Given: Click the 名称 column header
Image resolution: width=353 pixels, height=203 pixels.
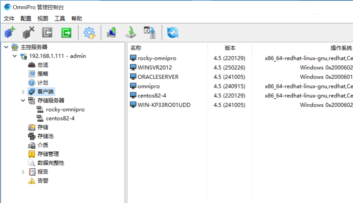Looking at the screenshot, I should point(136,48).
